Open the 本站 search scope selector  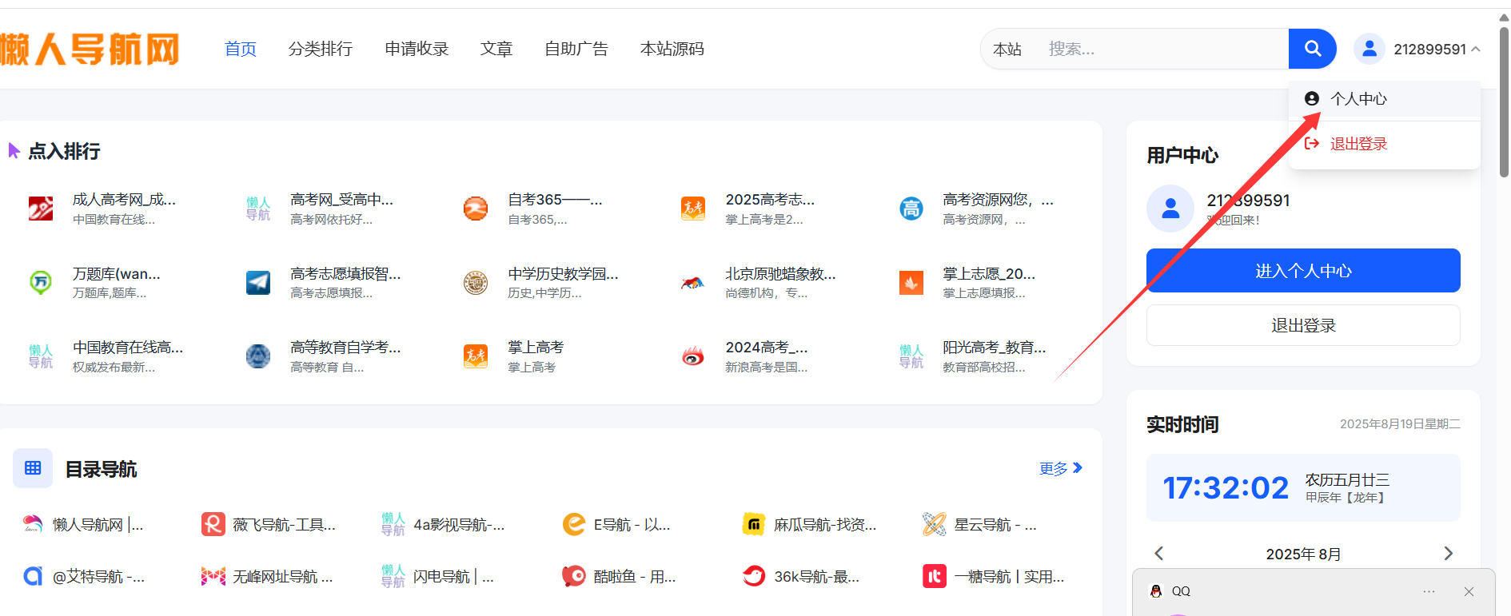(1007, 50)
